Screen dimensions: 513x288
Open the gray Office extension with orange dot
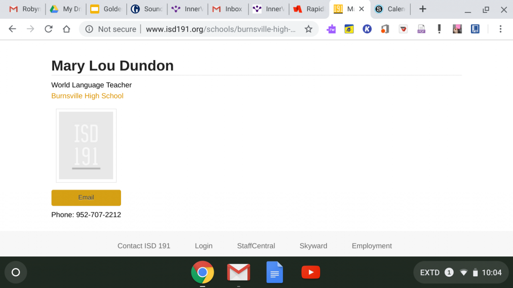[x=385, y=29]
